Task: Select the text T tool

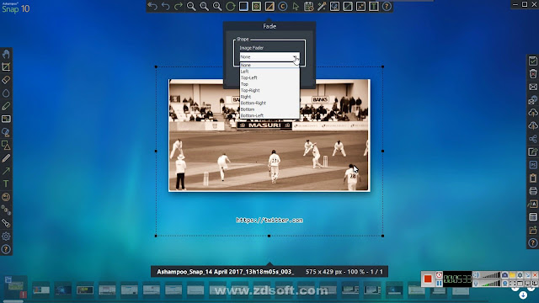Action: point(6,184)
